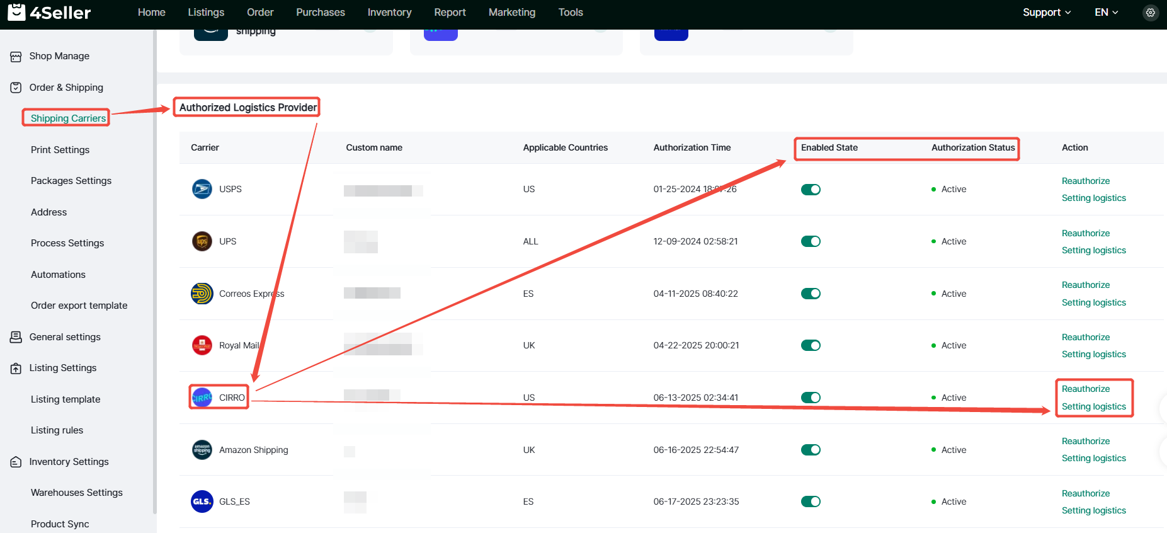The image size is (1167, 533).
Task: Select Shipping Carriers in sidebar
Action: tap(68, 118)
